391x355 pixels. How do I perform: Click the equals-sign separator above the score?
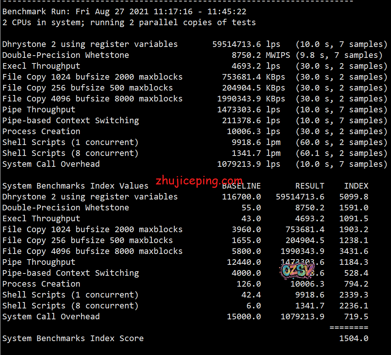pos(349,328)
